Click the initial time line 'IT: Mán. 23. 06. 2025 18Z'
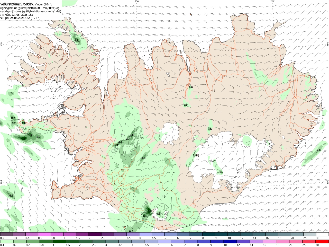Viewport: 329px width, 247px height. click(x=17, y=15)
